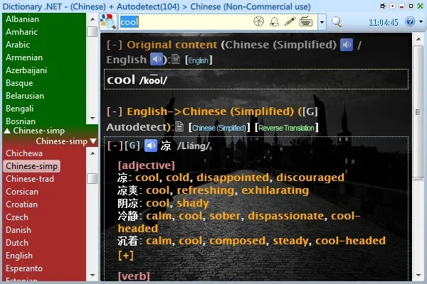This screenshot has width=427, height=284.
Task: Open dropdown arrow next to help icon
Action: 420,22
